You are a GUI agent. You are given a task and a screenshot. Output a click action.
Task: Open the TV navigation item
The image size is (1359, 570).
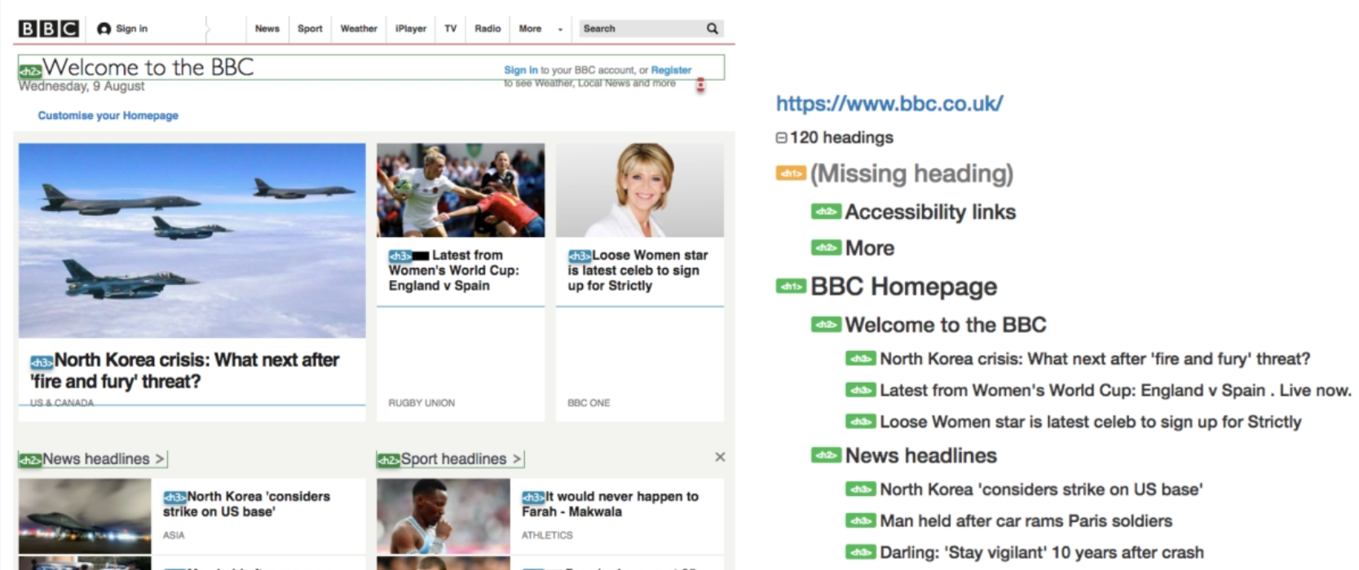click(x=451, y=28)
